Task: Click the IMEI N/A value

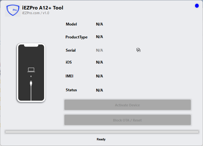Action: coord(99,76)
